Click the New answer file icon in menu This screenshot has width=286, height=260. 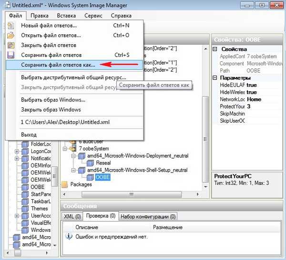pyautogui.click(x=11, y=25)
